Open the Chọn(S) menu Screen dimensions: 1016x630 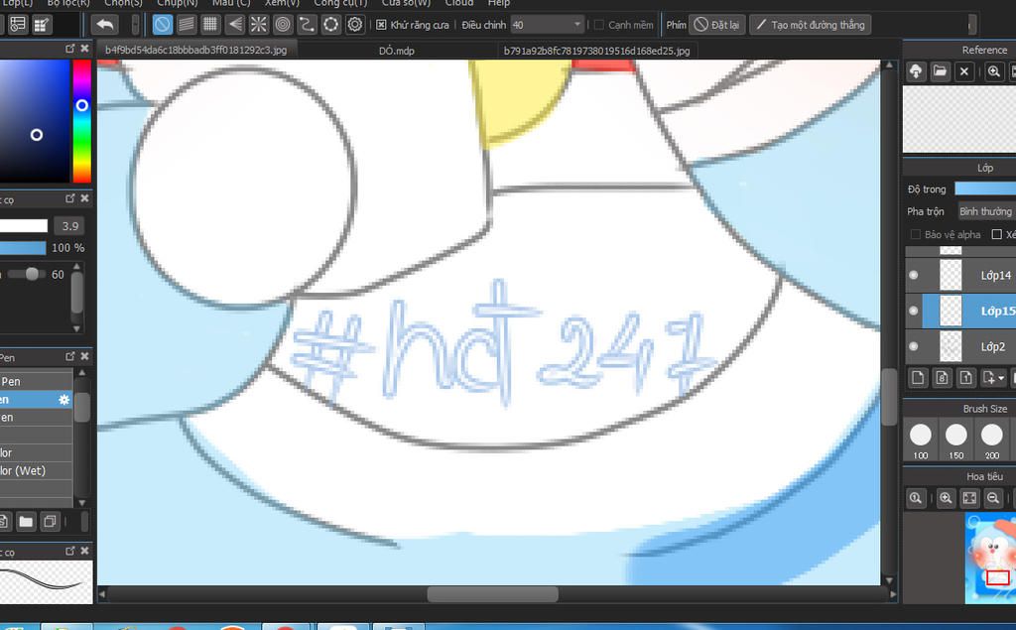(123, 3)
